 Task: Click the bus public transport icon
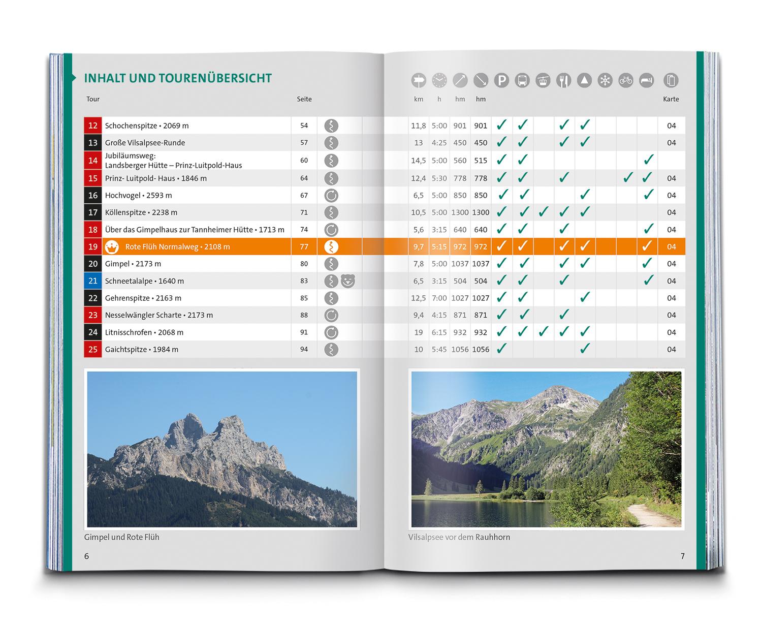tap(522, 80)
